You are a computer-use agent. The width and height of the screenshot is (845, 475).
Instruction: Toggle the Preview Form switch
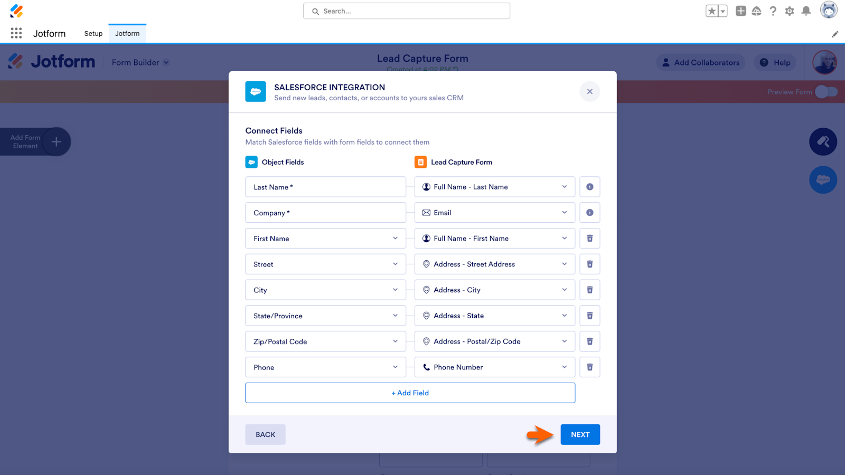pyautogui.click(x=826, y=92)
